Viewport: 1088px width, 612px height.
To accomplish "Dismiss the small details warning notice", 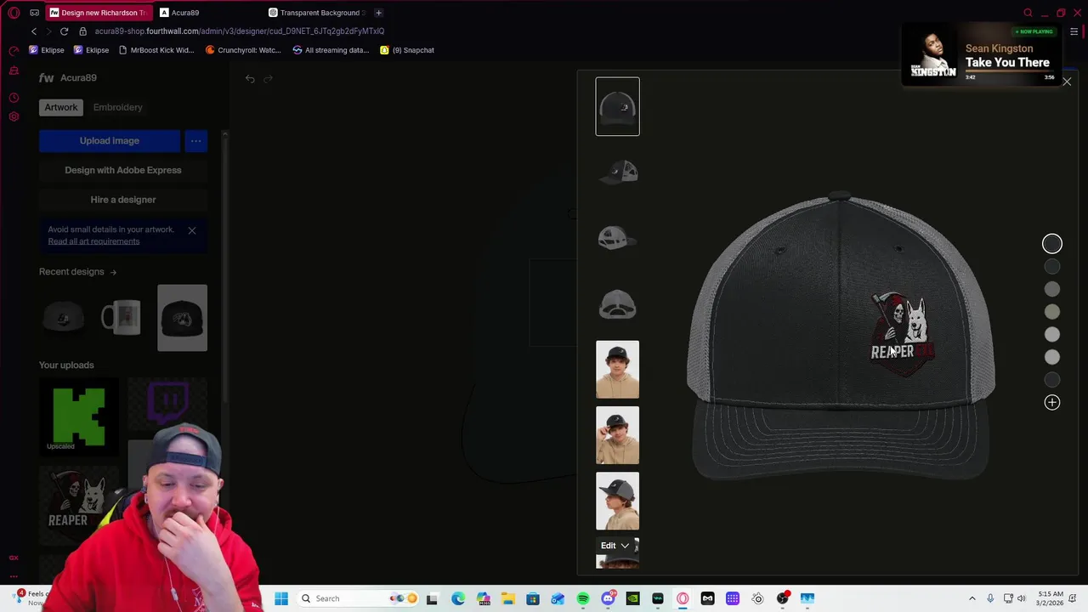I will click(x=192, y=230).
